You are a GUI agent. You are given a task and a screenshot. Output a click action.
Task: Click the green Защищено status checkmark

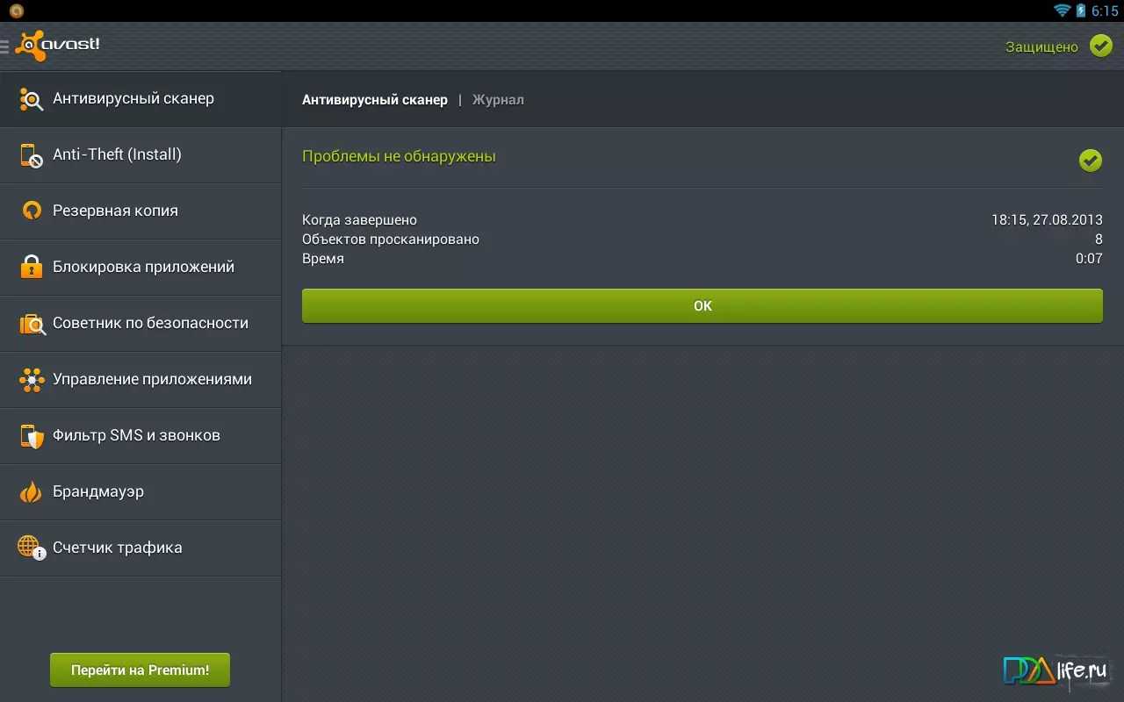pos(1100,46)
